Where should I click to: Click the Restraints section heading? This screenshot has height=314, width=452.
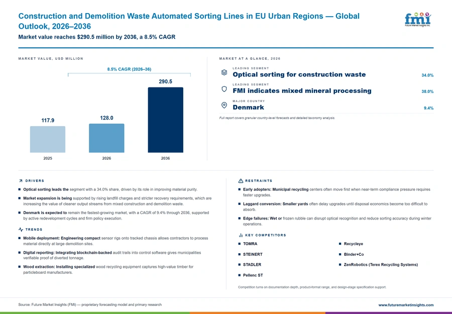[x=259, y=181]
